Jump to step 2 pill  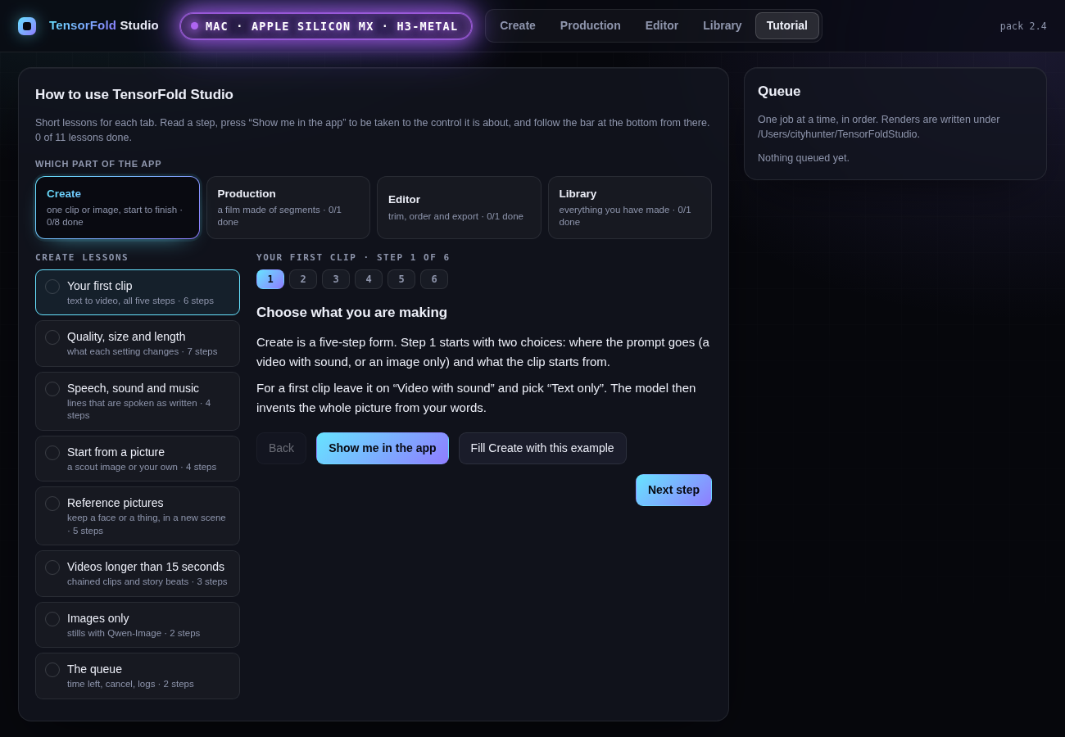pos(303,279)
